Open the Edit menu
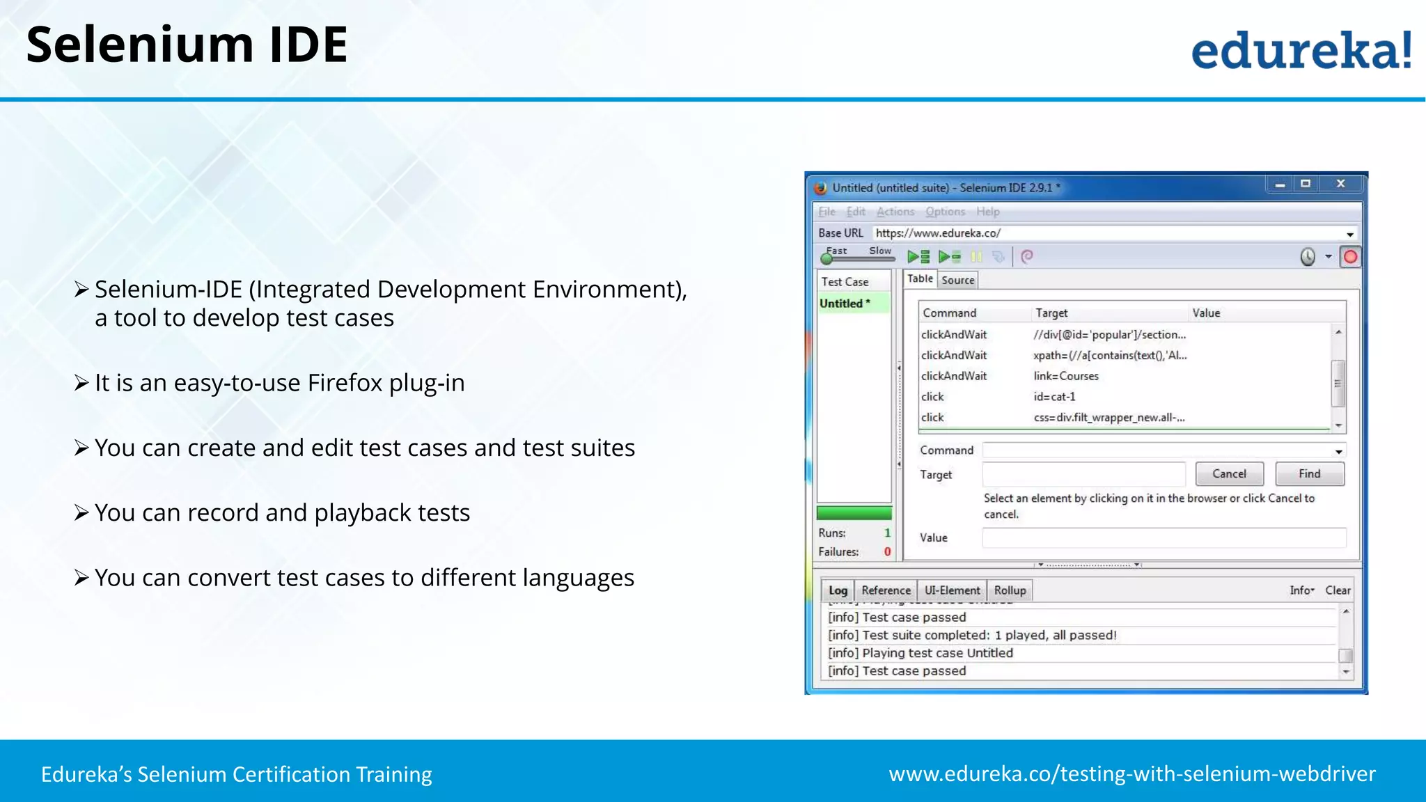Image resolution: width=1426 pixels, height=802 pixels. [856, 212]
